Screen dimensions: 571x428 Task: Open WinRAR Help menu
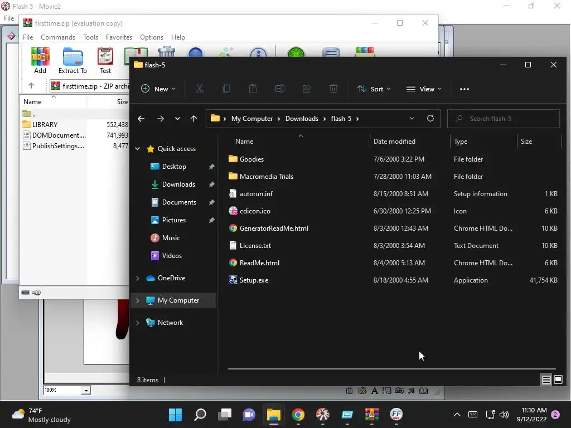pos(178,37)
